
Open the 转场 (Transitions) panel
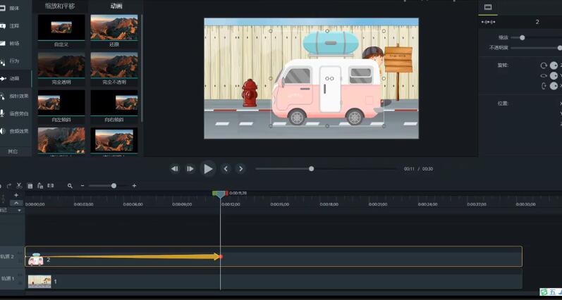coord(14,44)
